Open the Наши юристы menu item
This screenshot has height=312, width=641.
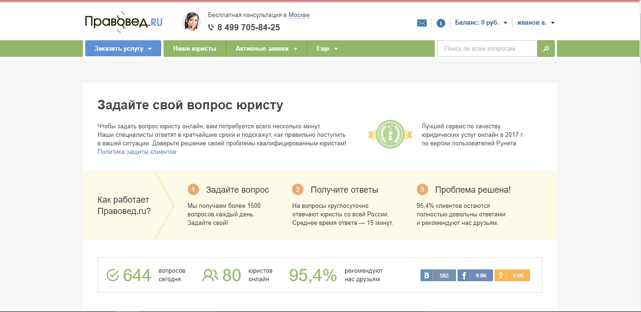(x=194, y=49)
